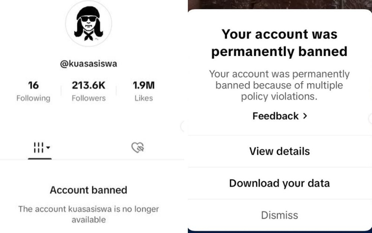Open the hidden Liked videos heart icon
This screenshot has width=372, height=233.
point(138,147)
